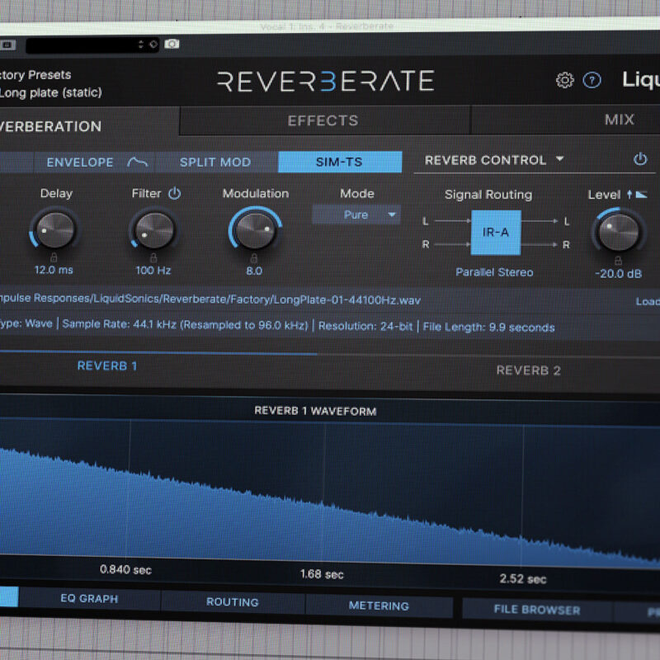Click the IR-A signal routing block
Screen dimensions: 660x660
496,233
